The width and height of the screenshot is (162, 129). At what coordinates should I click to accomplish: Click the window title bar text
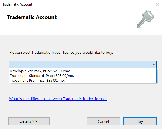[17, 4]
